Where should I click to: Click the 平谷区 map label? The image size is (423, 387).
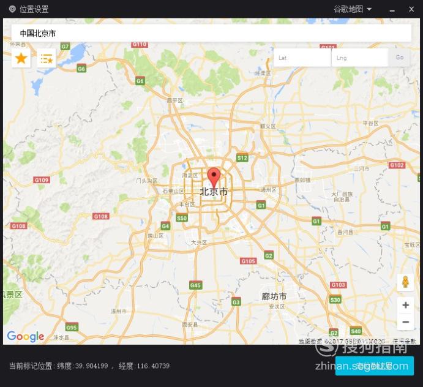coord(371,123)
